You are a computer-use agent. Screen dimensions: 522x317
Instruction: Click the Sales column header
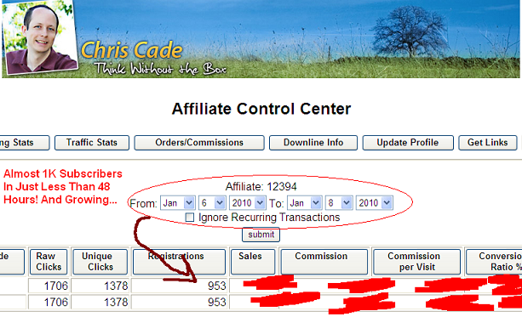click(x=253, y=262)
